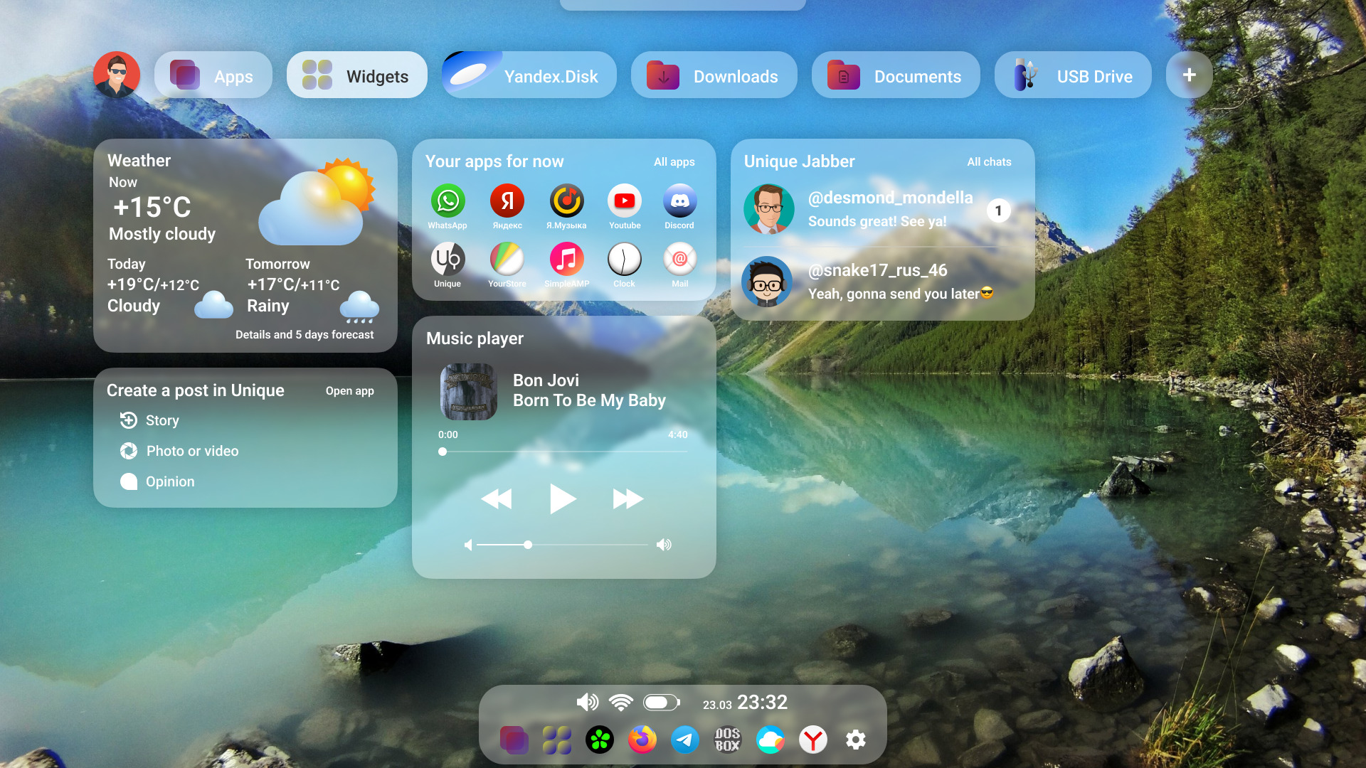This screenshot has height=768, width=1366.
Task: Click the music volume slider
Action: pos(562,545)
